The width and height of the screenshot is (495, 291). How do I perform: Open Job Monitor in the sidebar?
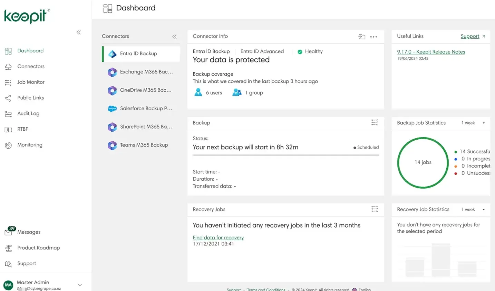pos(31,82)
